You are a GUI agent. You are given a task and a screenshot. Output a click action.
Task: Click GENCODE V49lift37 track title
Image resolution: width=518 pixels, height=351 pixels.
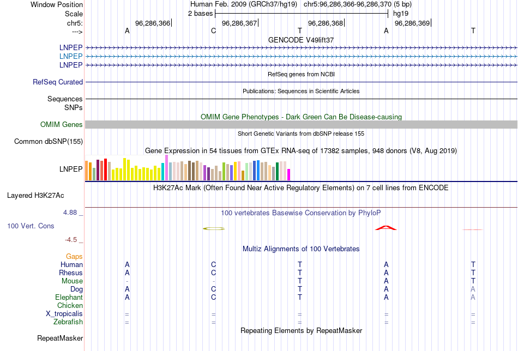[x=301, y=40]
